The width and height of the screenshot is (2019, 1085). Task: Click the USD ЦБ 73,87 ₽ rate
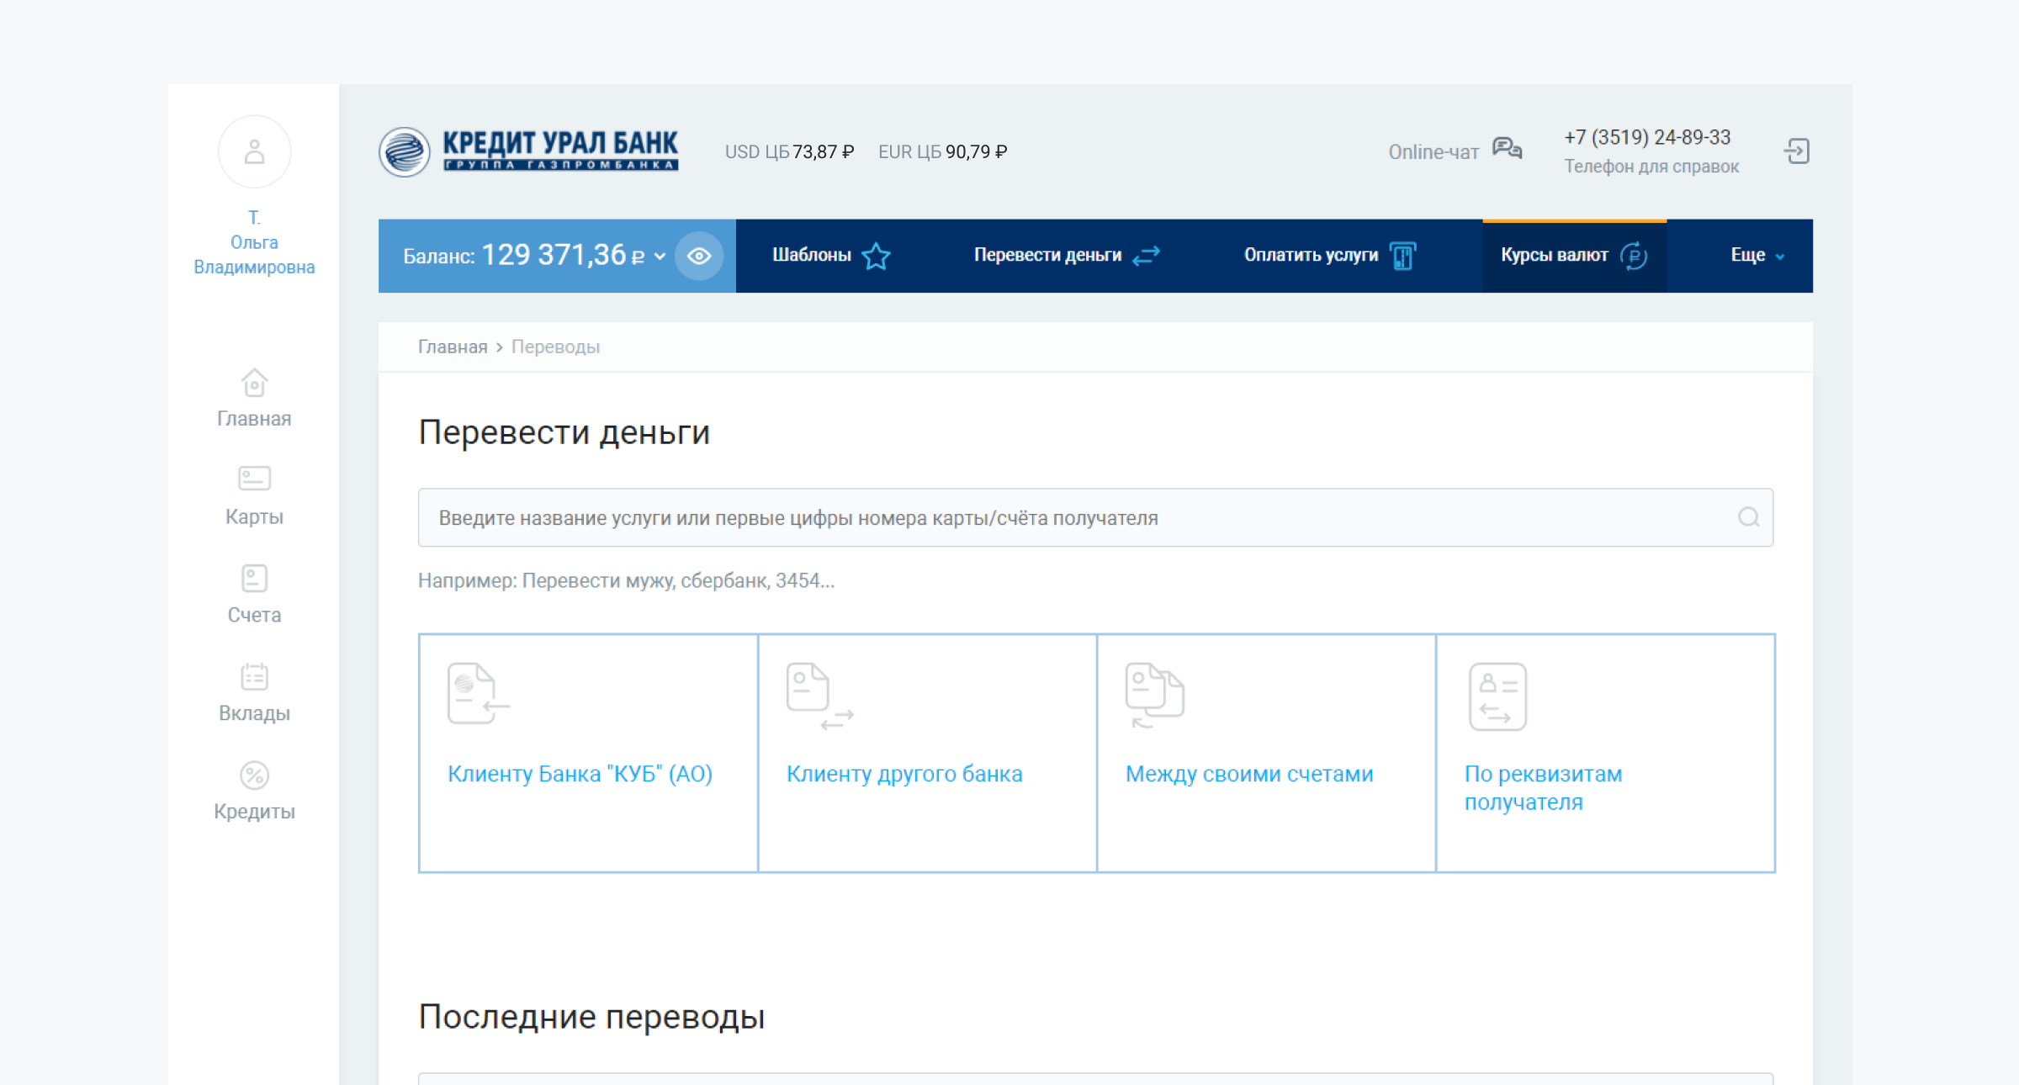click(789, 152)
